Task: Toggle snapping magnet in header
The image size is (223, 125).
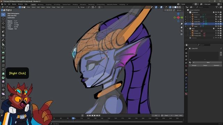Action: tap(93, 7)
